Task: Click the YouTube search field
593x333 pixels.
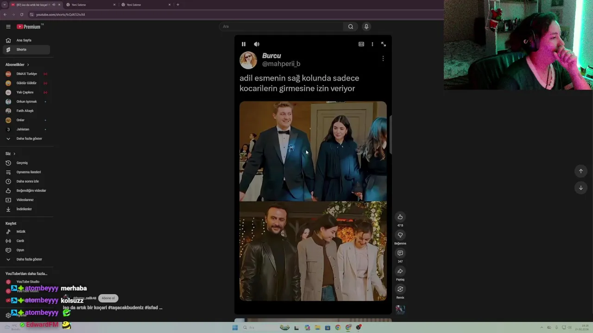Action: coord(281,27)
